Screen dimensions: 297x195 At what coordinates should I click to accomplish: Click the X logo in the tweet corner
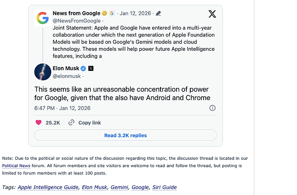coord(212,14)
